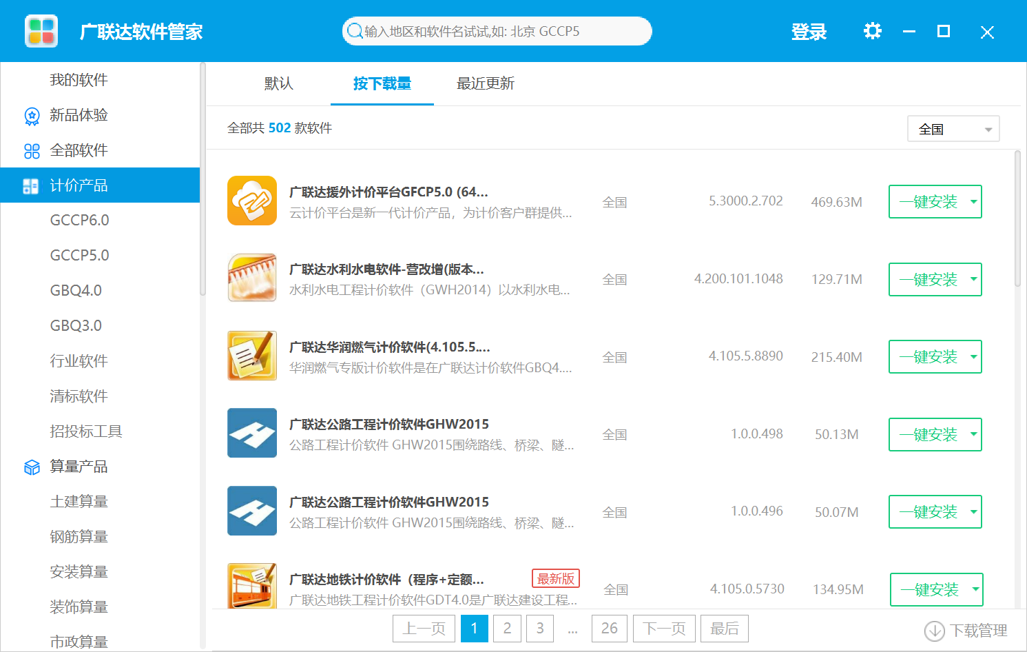The image size is (1027, 652).
Task: Click the 算量产品 cube icon
Action: pyautogui.click(x=32, y=467)
